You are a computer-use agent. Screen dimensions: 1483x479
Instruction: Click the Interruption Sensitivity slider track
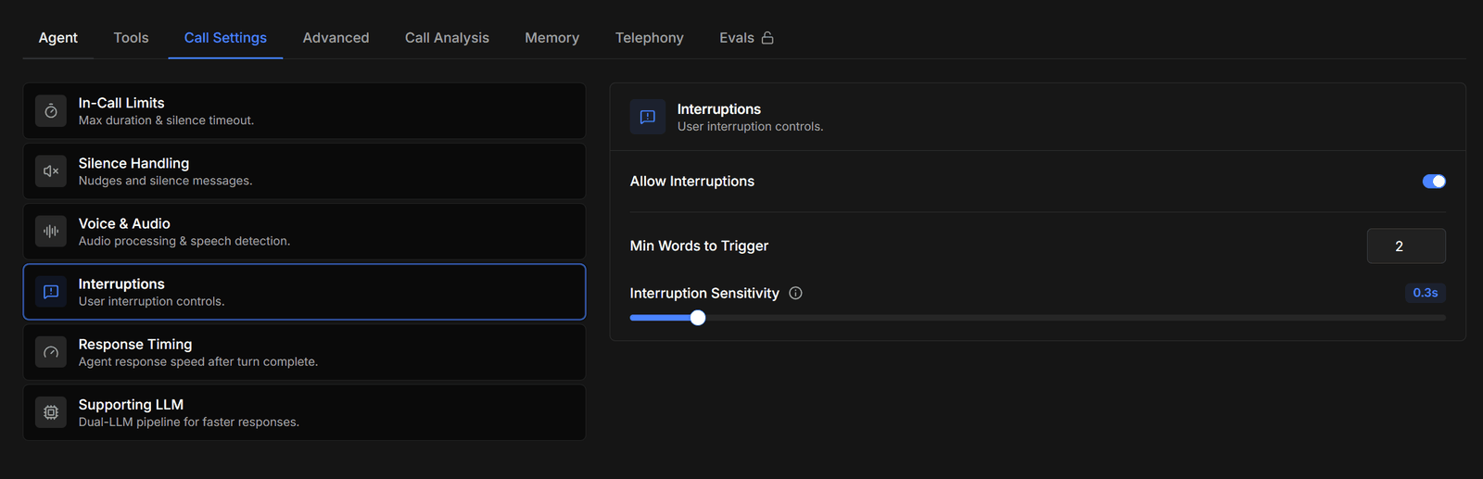tap(1038, 318)
